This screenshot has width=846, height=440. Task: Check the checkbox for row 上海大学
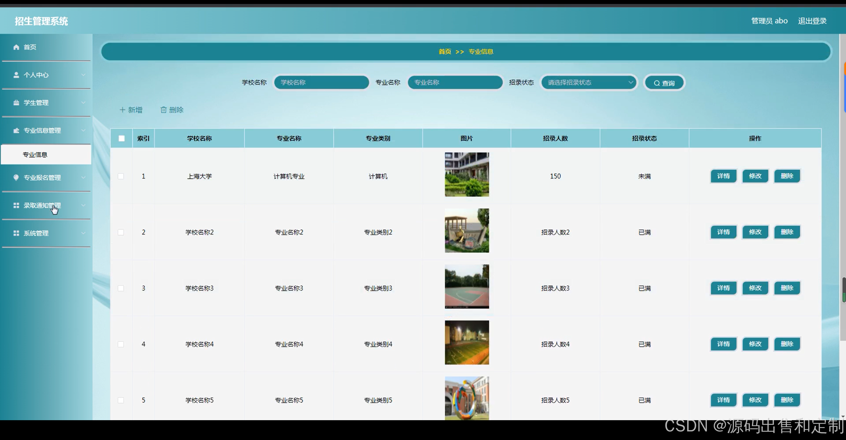click(121, 176)
